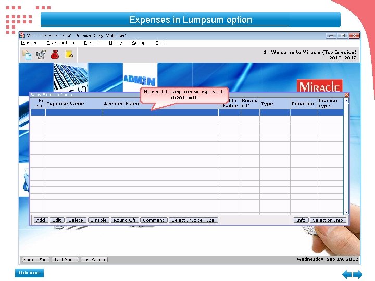Click the Edit button
This screenshot has width=375, height=281.
click(x=57, y=220)
